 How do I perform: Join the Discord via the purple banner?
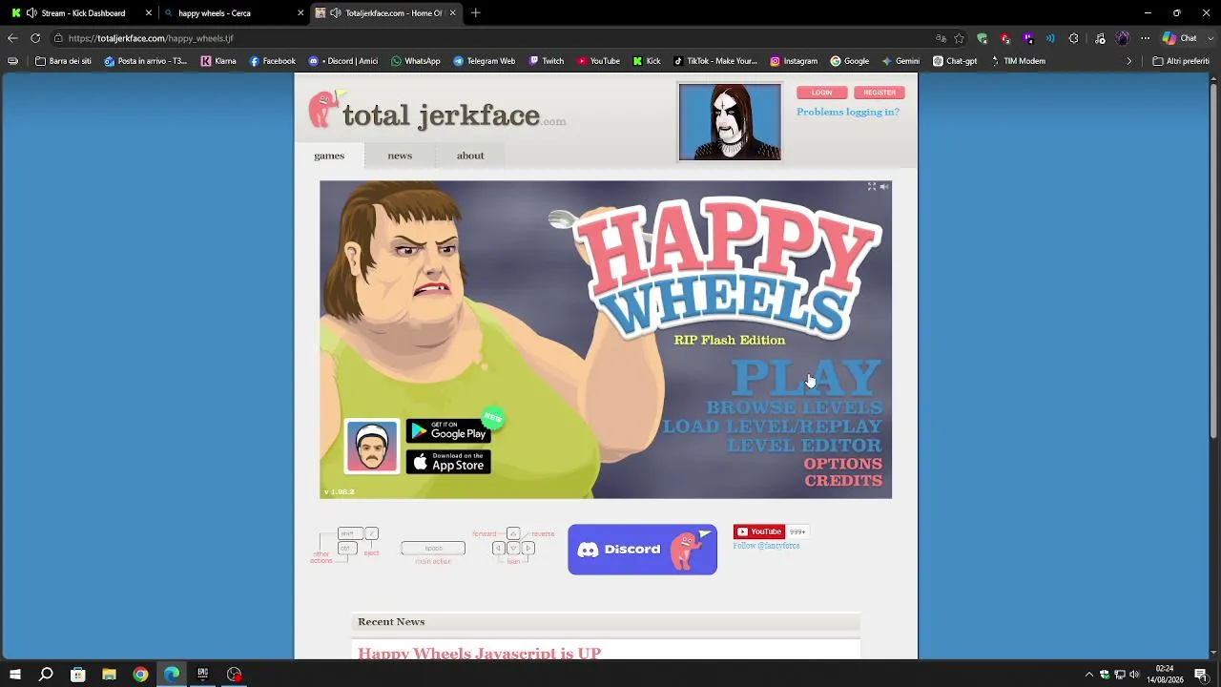click(642, 550)
